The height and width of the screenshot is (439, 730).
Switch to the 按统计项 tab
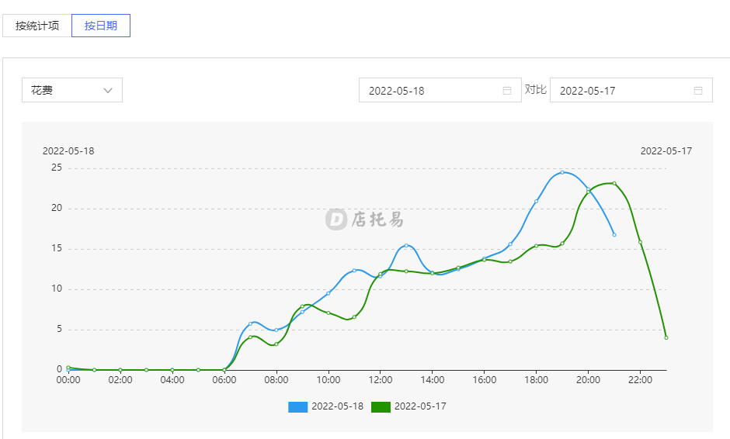coord(37,26)
